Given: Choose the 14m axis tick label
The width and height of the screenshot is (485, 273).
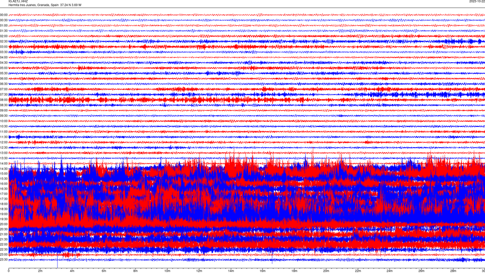Looking at the screenshot, I should coord(231,271).
